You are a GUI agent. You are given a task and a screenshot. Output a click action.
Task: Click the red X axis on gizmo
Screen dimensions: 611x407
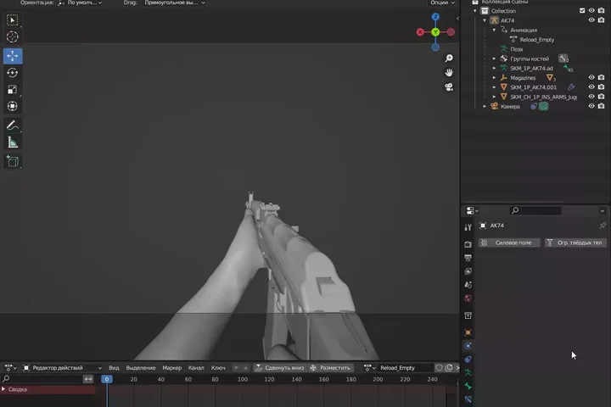click(420, 32)
